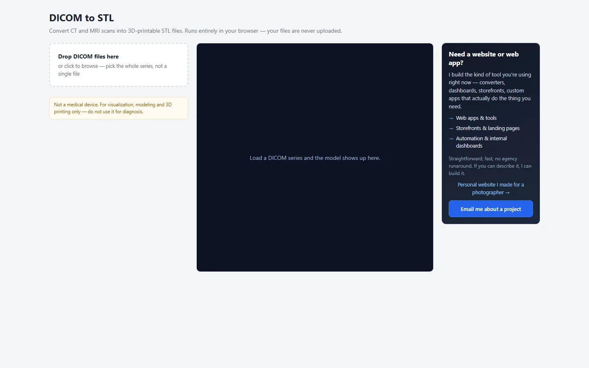
Task: Click the Drop DICOM files here upload zone
Action: [119, 65]
